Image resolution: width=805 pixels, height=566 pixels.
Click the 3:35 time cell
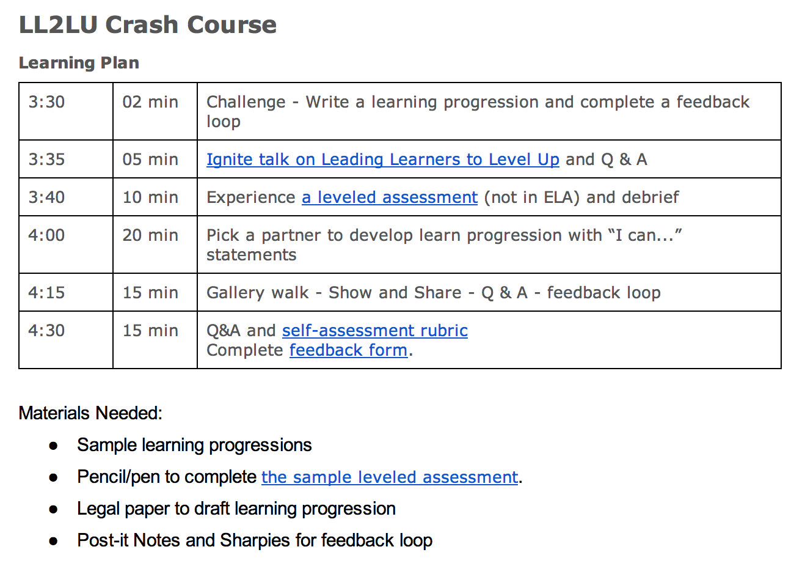click(46, 160)
